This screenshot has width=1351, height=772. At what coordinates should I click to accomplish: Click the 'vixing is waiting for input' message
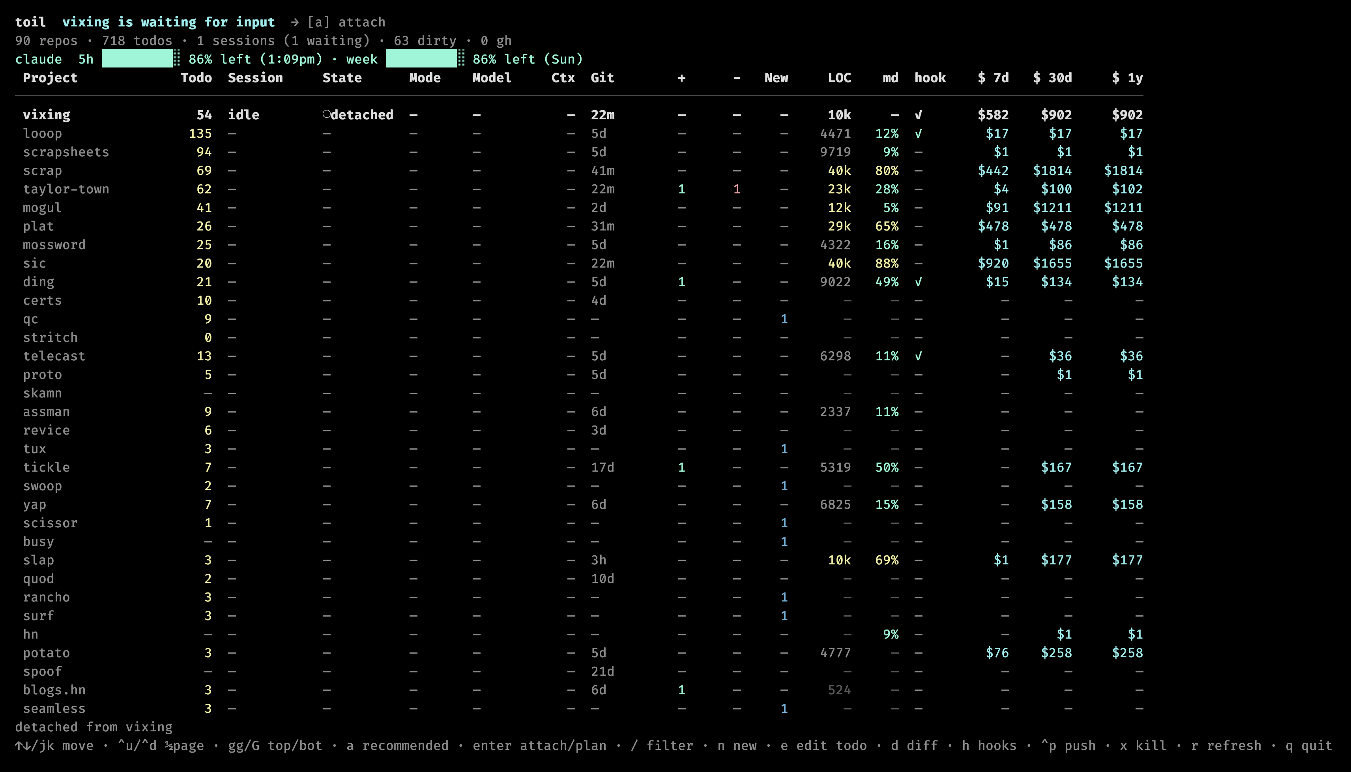click(168, 22)
